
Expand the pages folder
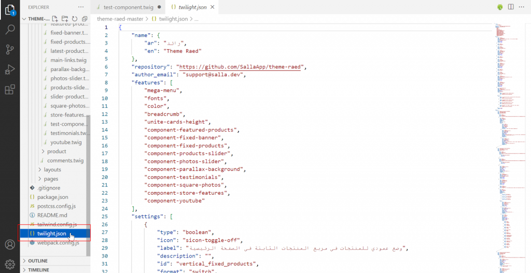[x=51, y=179]
